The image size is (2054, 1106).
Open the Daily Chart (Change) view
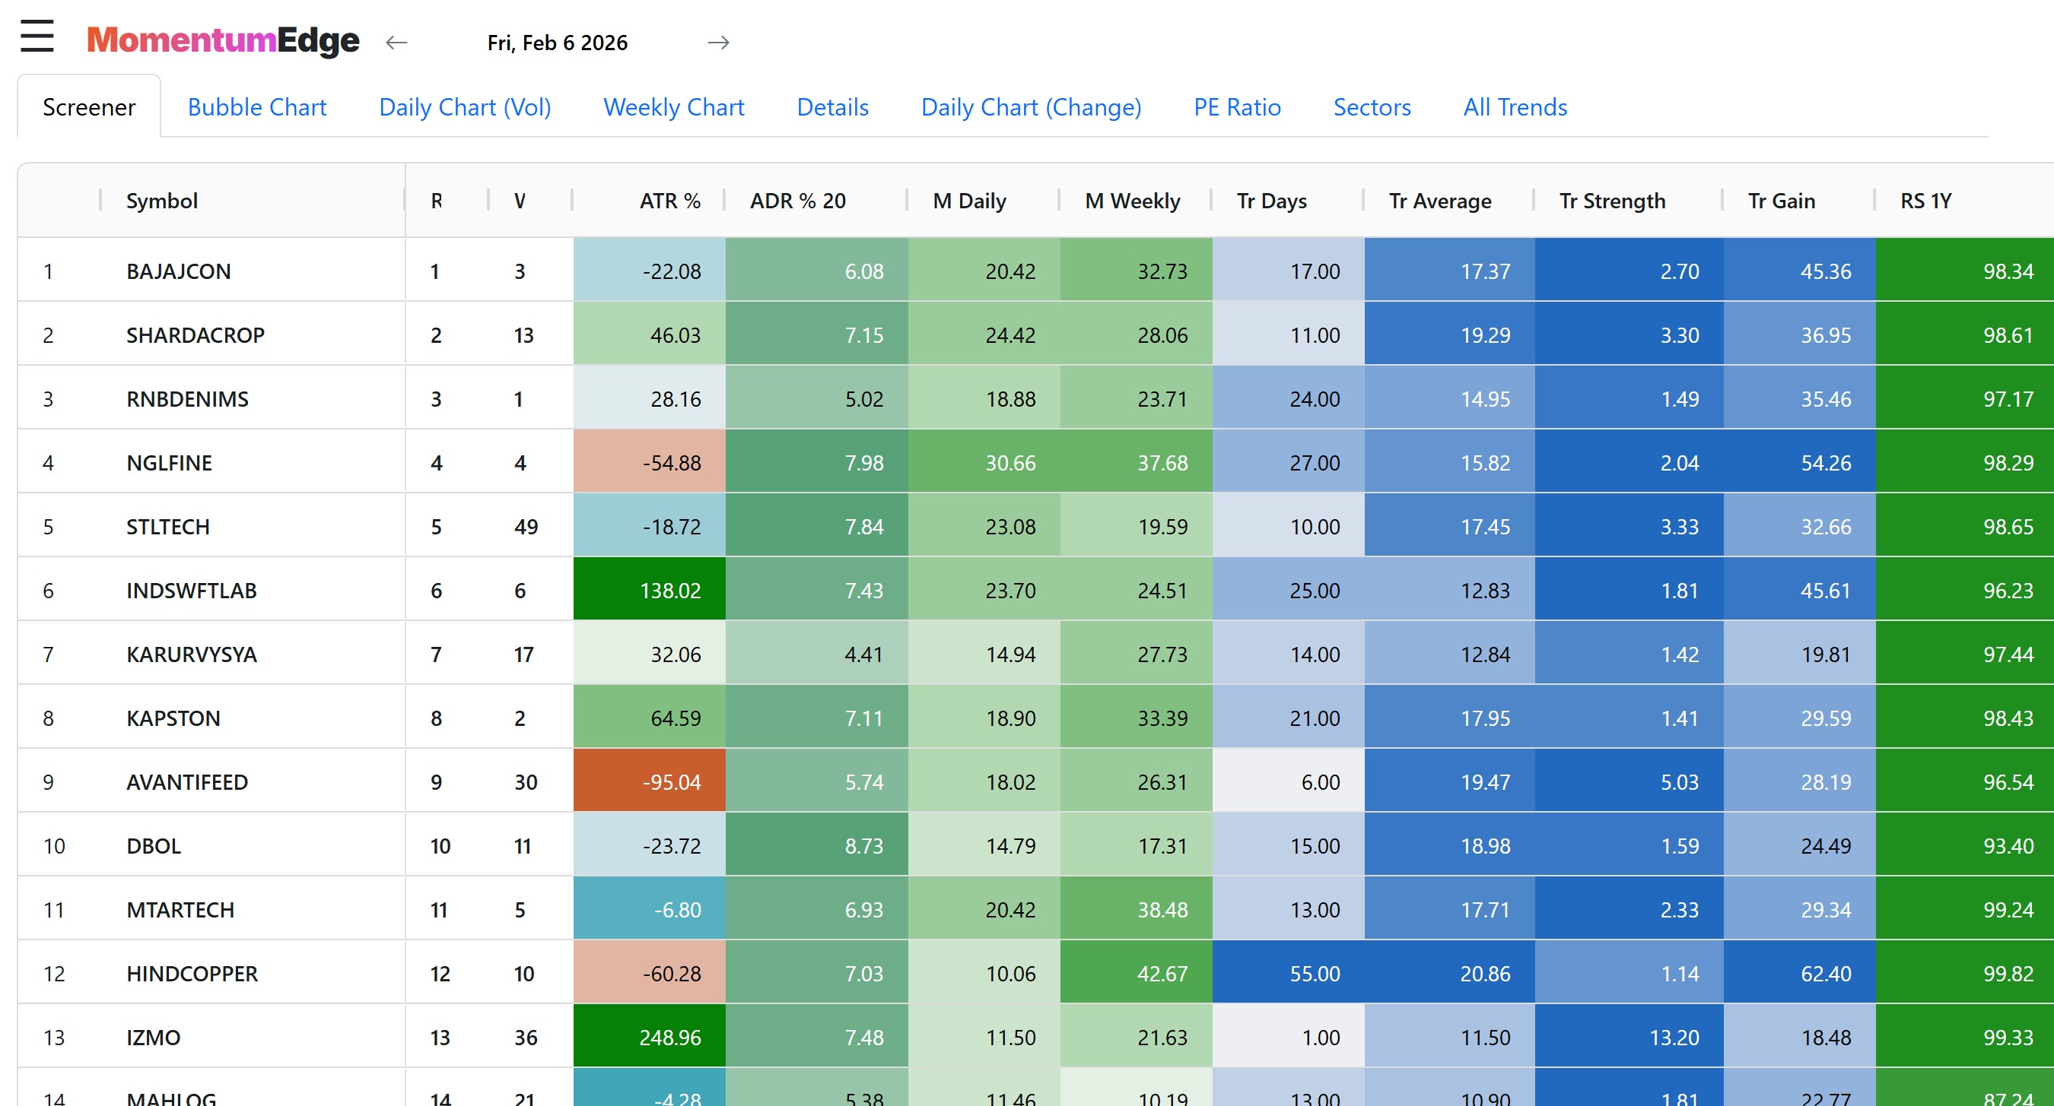coord(1031,106)
